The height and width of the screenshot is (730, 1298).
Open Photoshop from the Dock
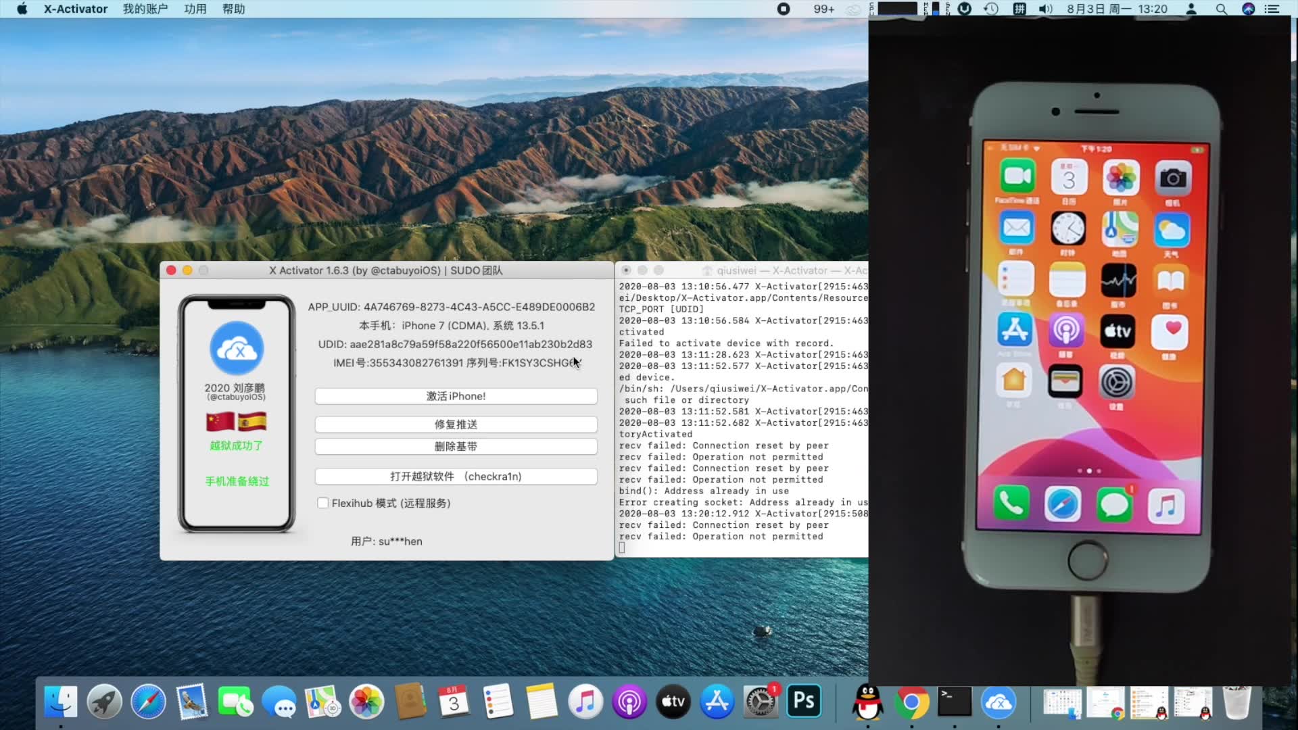coord(804,702)
